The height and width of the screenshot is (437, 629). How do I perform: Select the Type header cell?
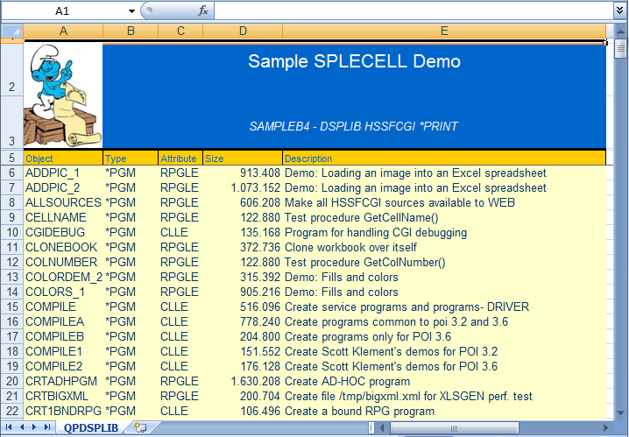point(131,159)
